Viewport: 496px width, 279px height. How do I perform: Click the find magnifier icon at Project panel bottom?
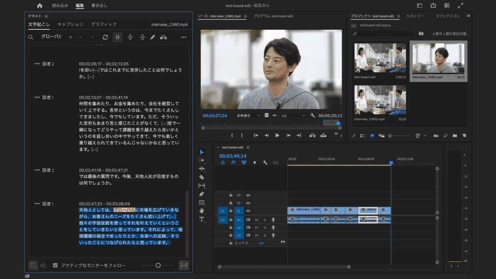445,136
